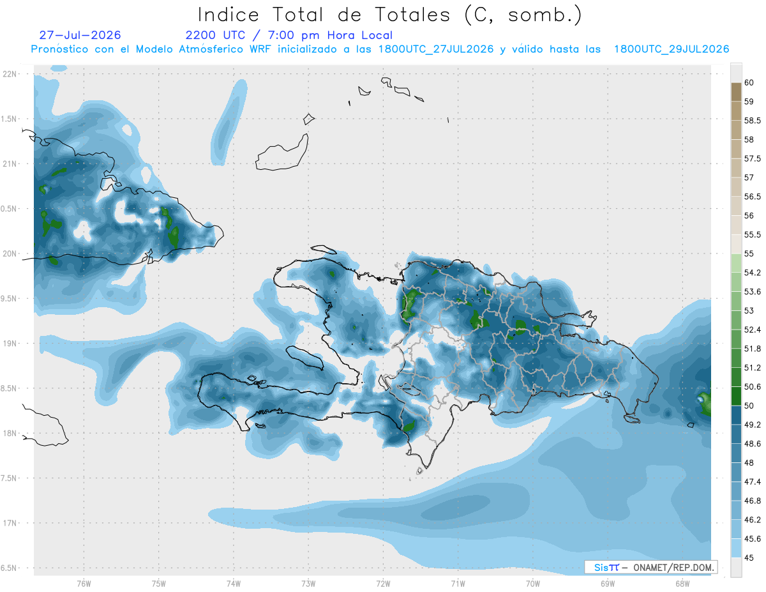
Task: Select the '69W' longitude label
Action: pos(608,584)
